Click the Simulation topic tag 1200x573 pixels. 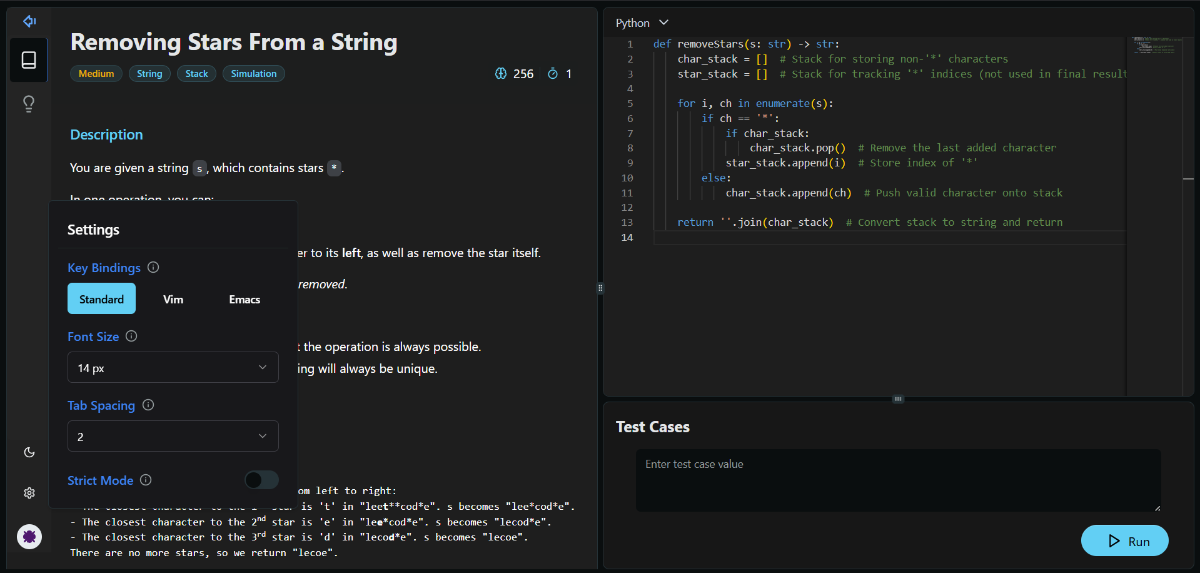click(x=253, y=74)
